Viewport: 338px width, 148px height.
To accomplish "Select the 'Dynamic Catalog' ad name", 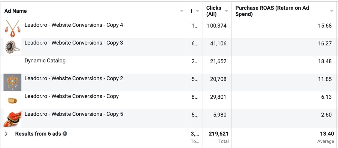I will [x=45, y=61].
